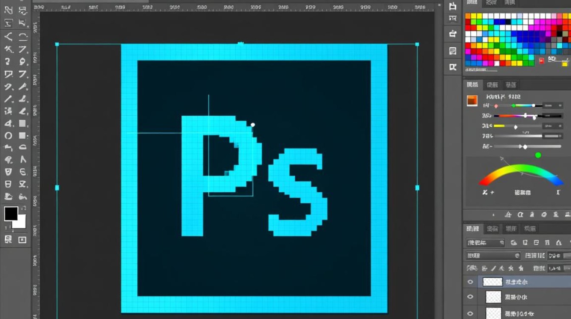Click the small swap icon above the white swatch
This screenshot has width=571, height=319.
(x=23, y=208)
